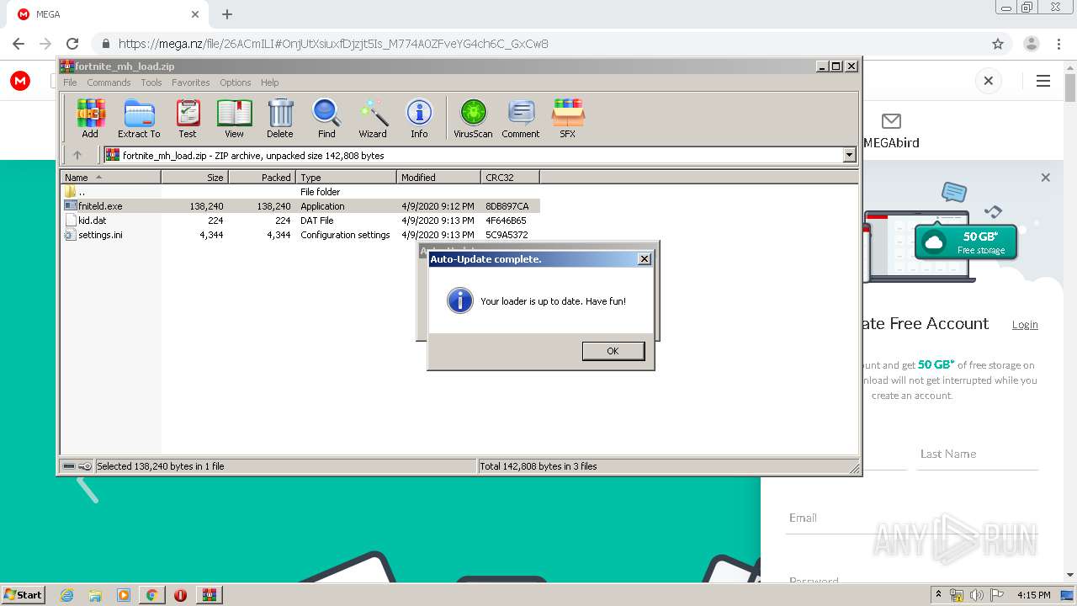1077x606 pixels.
Task: Click the drive icon in WinRAR status bar
Action: (x=69, y=466)
